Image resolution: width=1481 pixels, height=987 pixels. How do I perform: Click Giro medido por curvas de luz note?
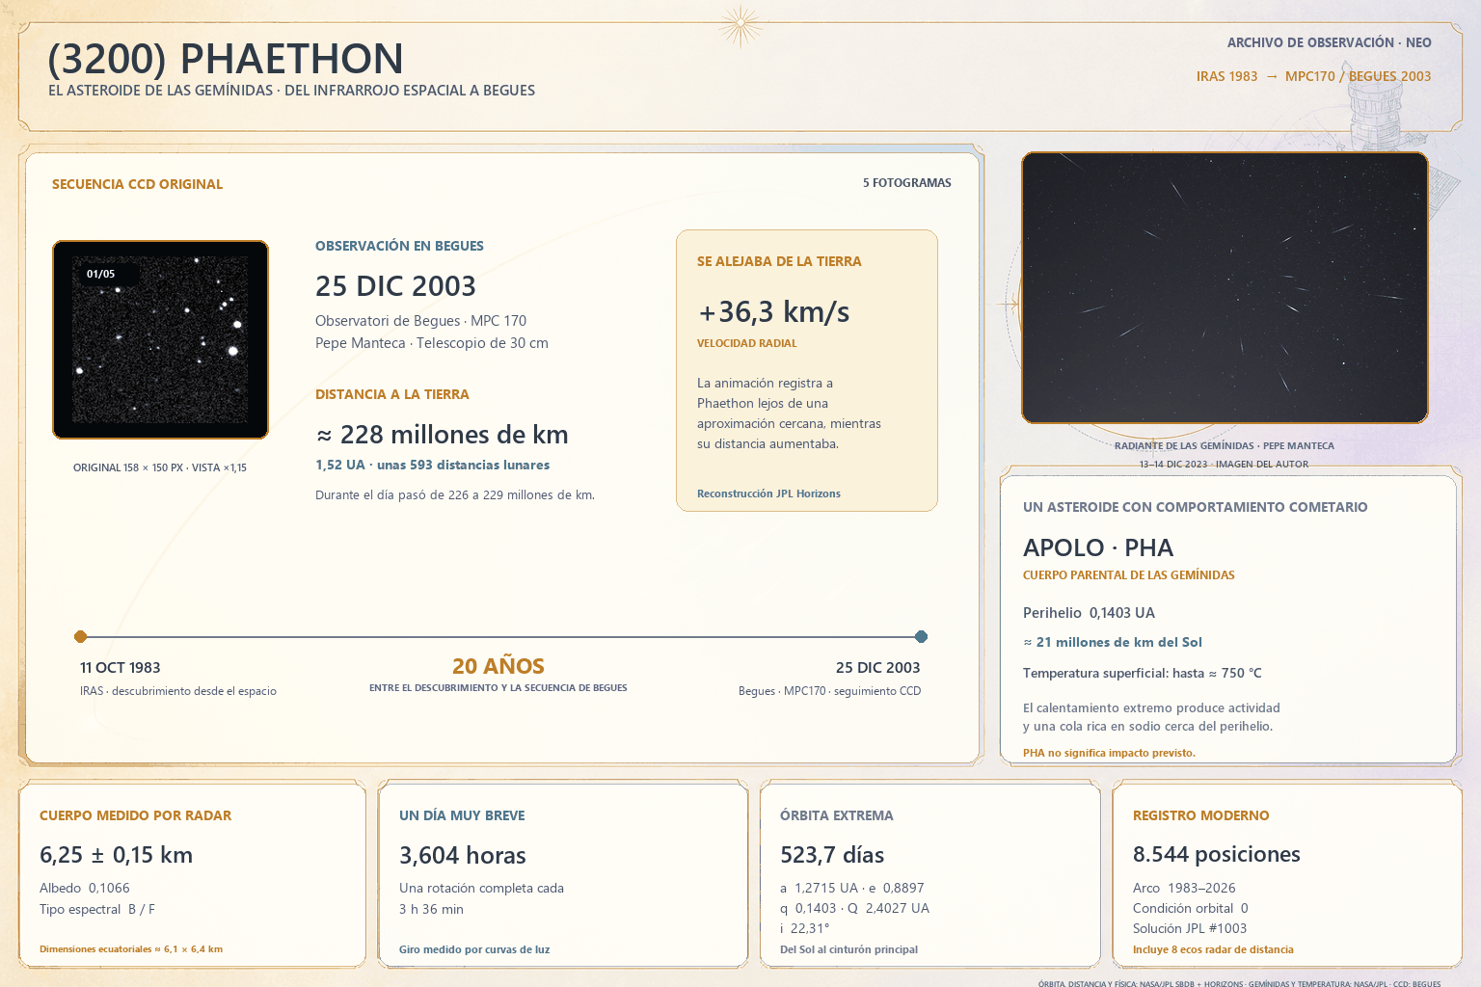[x=474, y=949]
